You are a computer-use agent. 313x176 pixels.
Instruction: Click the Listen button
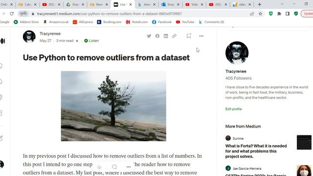(91, 41)
